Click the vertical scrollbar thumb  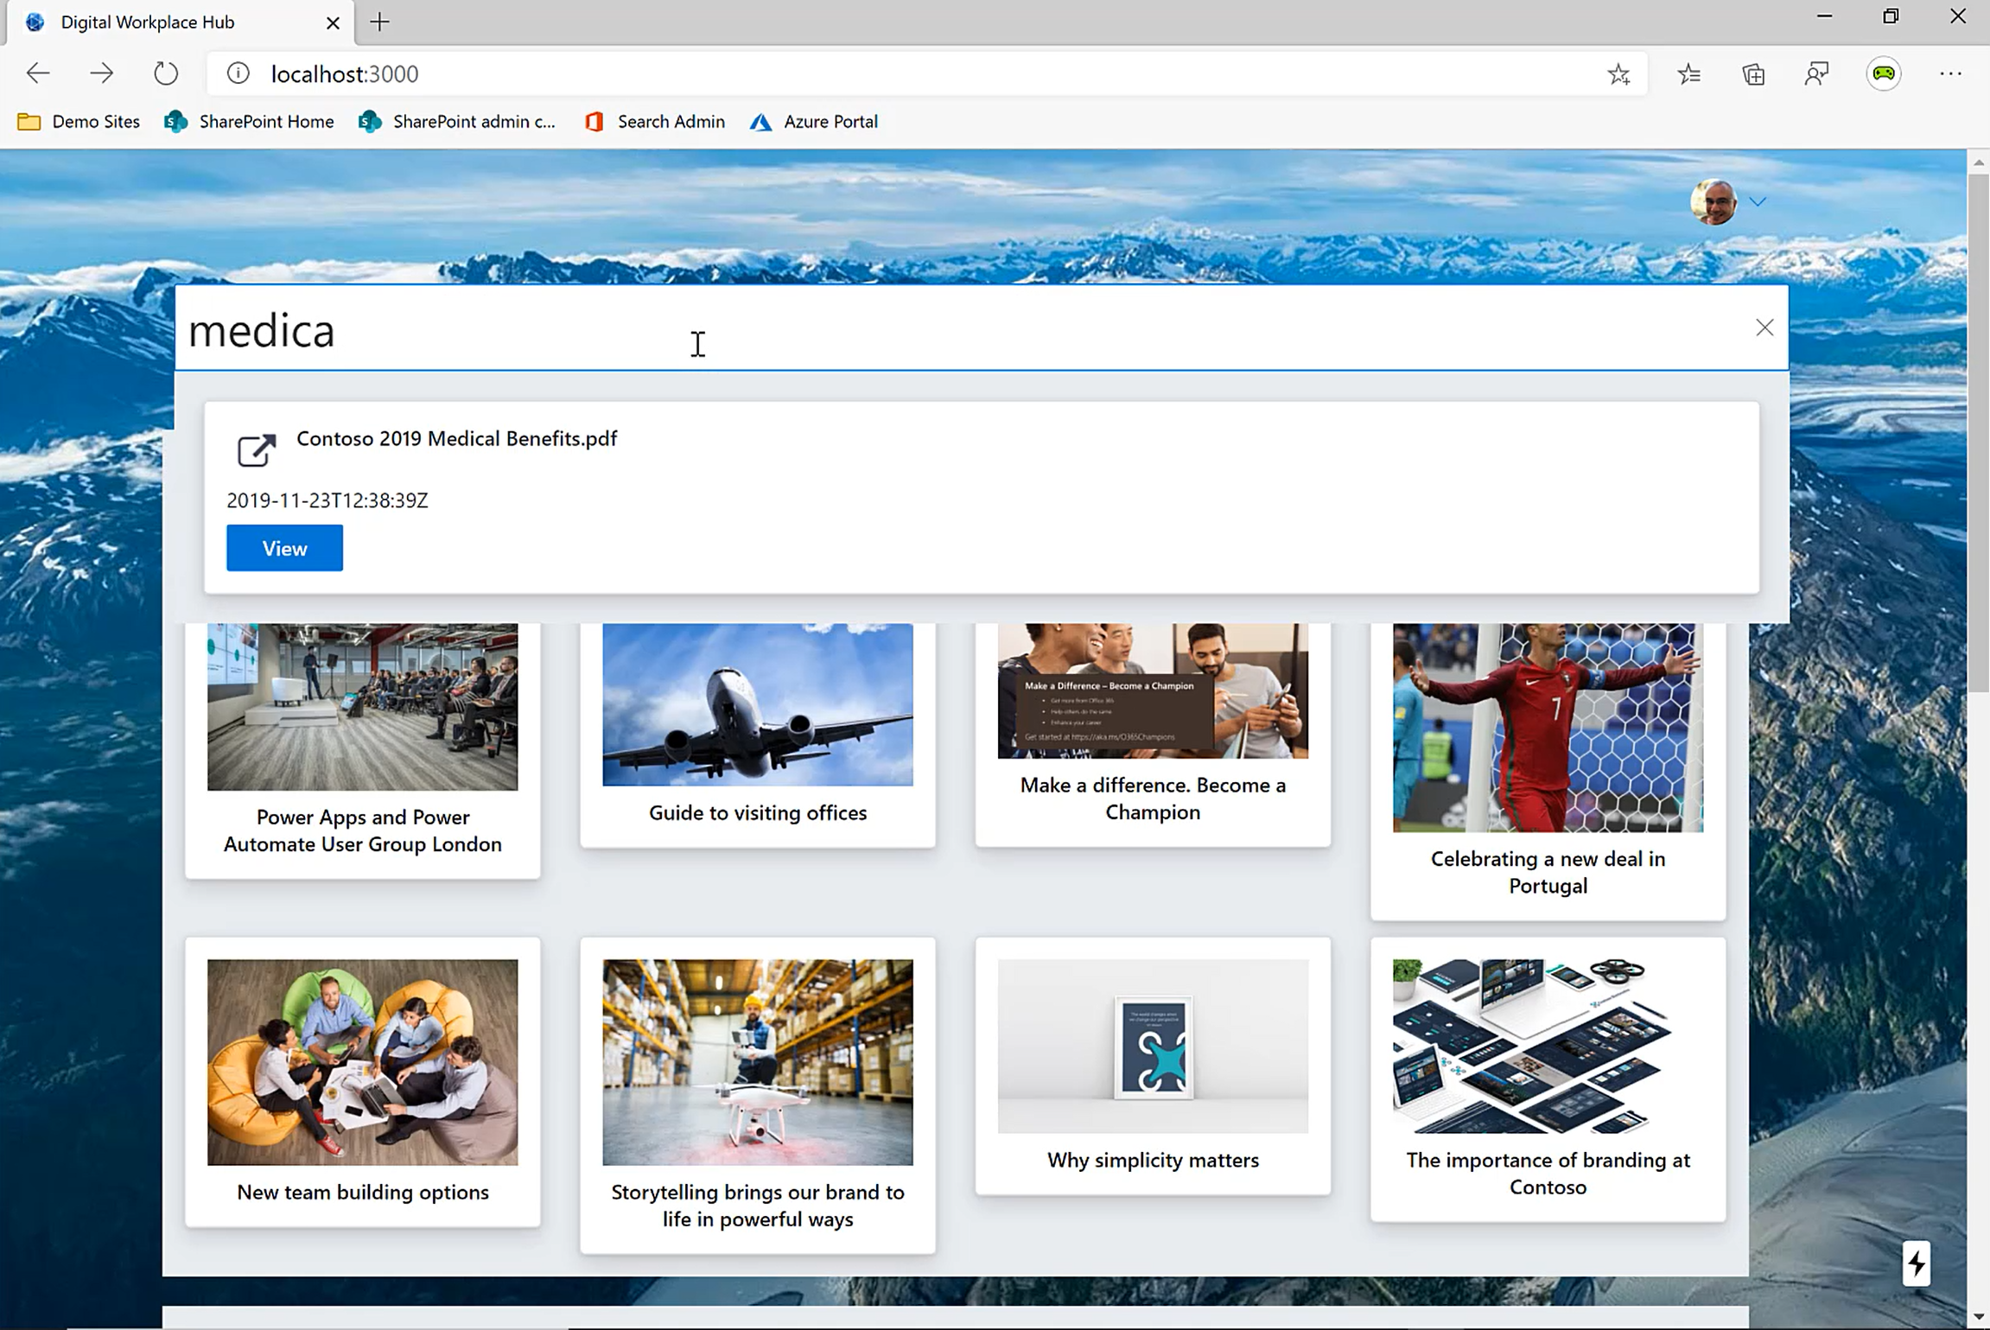pyautogui.click(x=1979, y=432)
